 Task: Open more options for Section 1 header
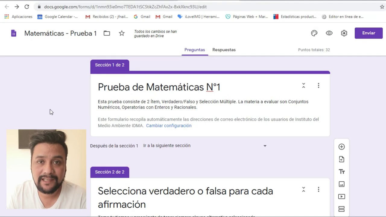318,86
